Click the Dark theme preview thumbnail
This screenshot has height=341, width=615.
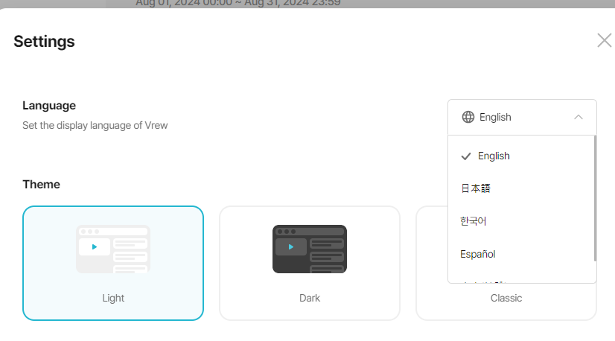pyautogui.click(x=310, y=249)
